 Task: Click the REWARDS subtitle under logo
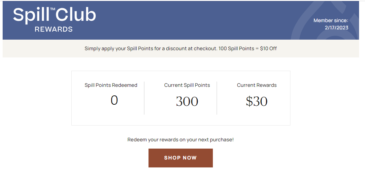tap(54, 29)
